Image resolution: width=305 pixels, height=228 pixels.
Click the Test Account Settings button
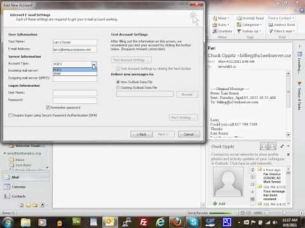132,60
